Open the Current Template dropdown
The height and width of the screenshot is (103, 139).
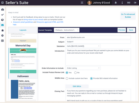[67, 30]
